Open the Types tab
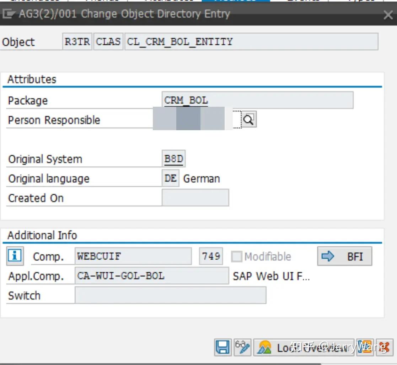 coord(359,1)
